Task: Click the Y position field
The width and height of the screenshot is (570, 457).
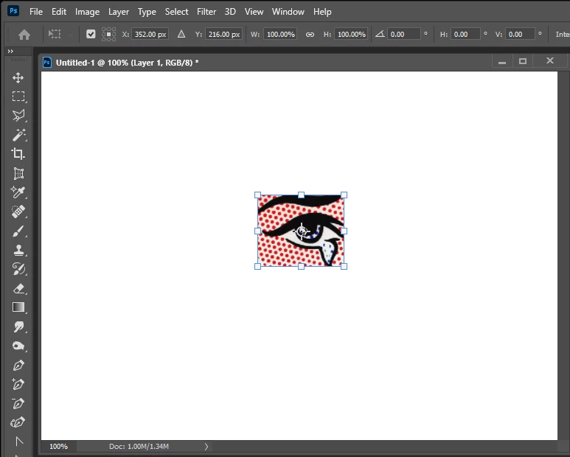Action: (223, 34)
